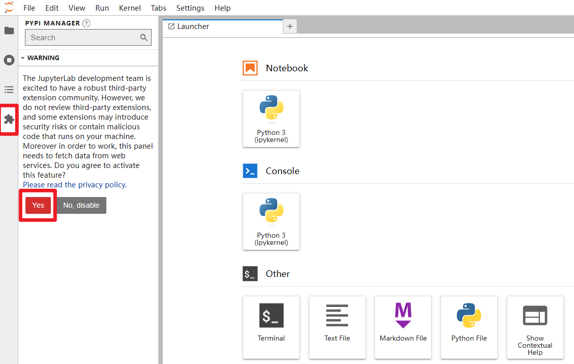Select the Launcher tab

tap(223, 26)
